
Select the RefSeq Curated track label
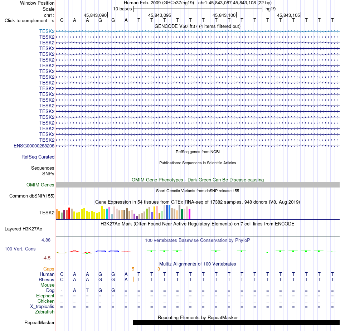point(38,157)
